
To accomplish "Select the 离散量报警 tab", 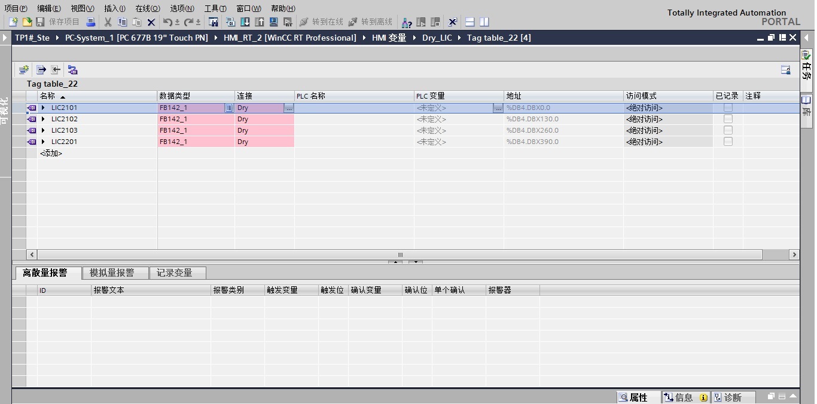I will (x=48, y=273).
